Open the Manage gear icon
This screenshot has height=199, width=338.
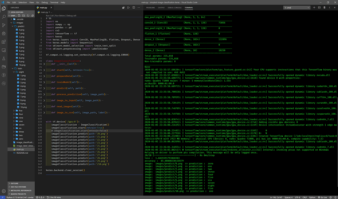[4, 191]
